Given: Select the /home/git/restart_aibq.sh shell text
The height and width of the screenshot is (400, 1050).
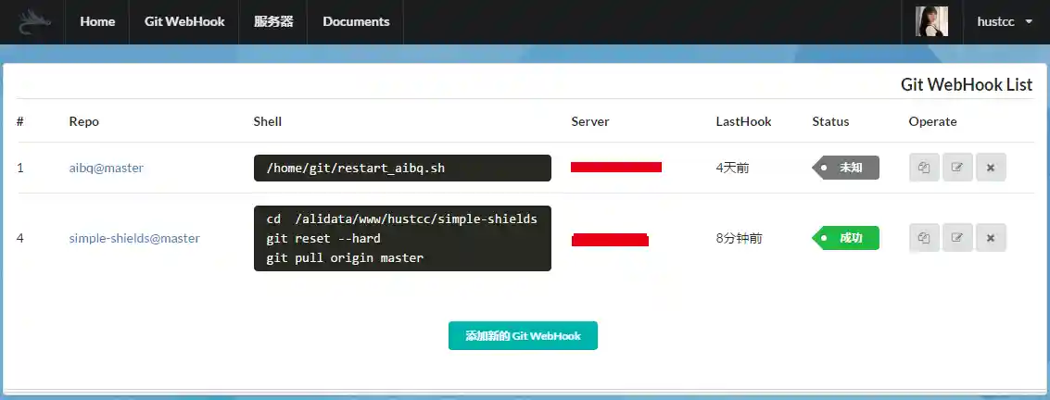Looking at the screenshot, I should [x=356, y=168].
